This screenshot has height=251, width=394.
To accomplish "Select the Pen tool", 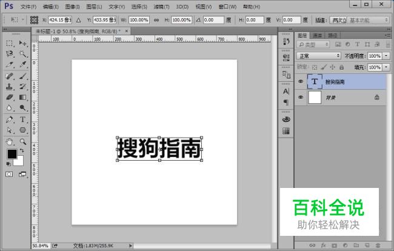I will click(9, 119).
